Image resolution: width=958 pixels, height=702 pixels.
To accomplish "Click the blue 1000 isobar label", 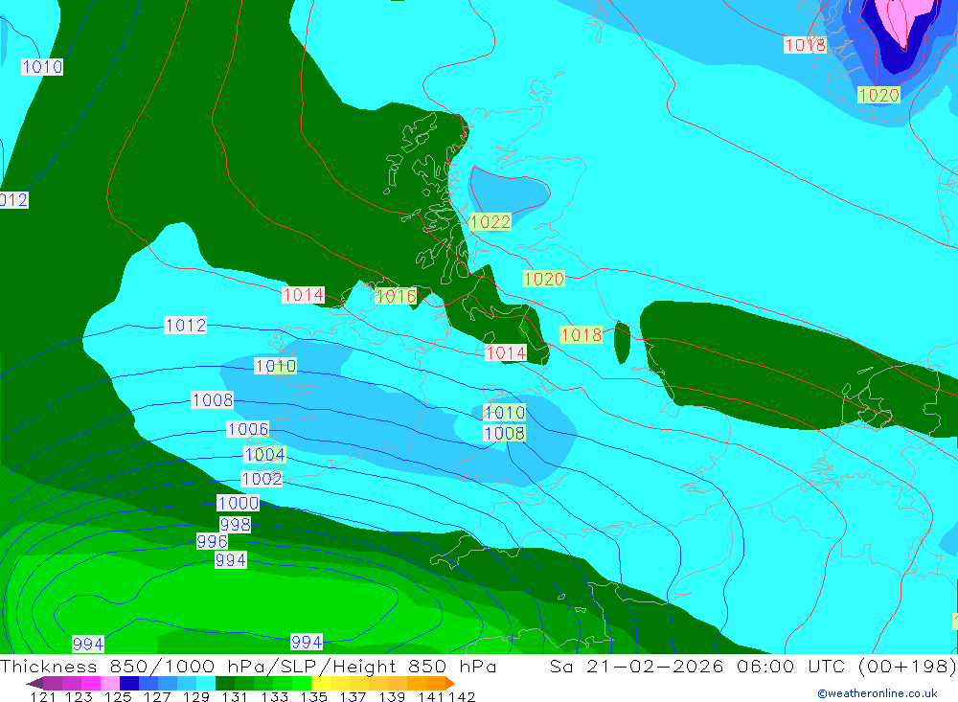I will click(239, 503).
